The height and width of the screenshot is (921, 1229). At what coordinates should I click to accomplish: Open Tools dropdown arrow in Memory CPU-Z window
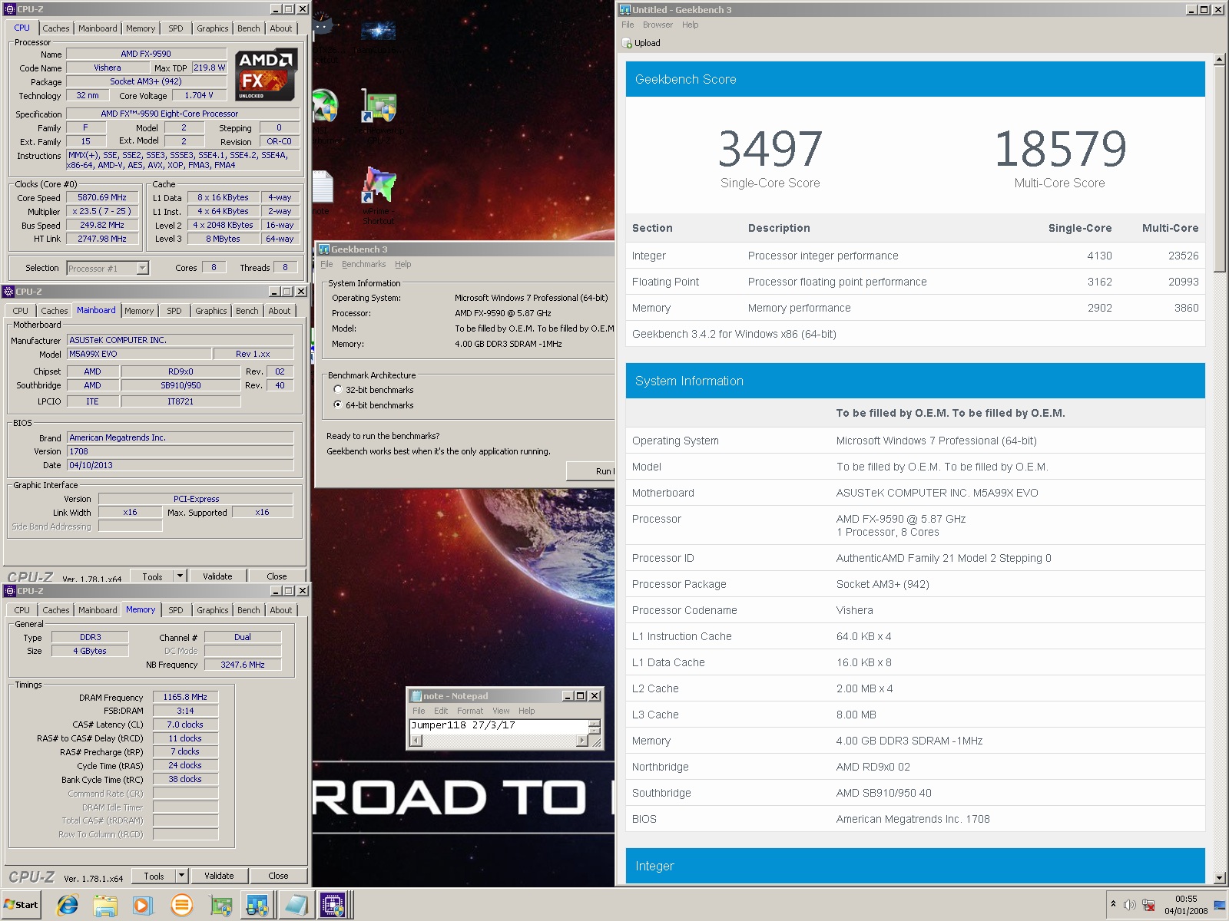182,875
